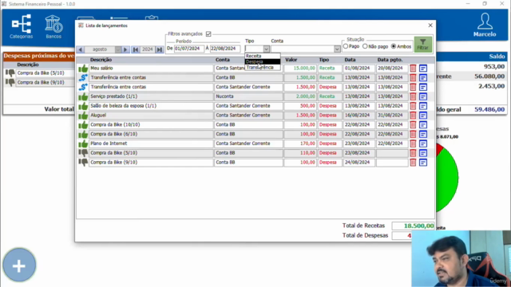The image size is (511, 287).
Task: Open details of Serviço prestado (1/1)
Action: pos(423,96)
